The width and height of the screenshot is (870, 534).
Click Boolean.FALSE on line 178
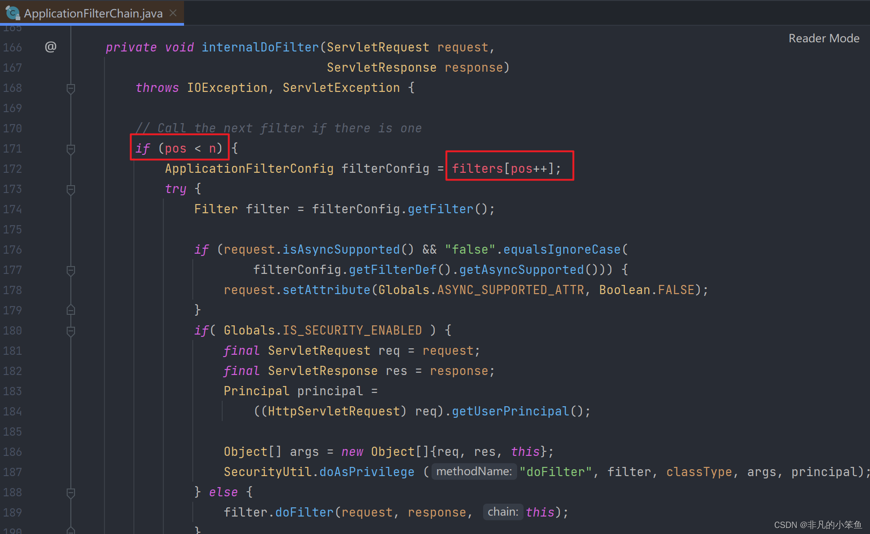click(646, 290)
